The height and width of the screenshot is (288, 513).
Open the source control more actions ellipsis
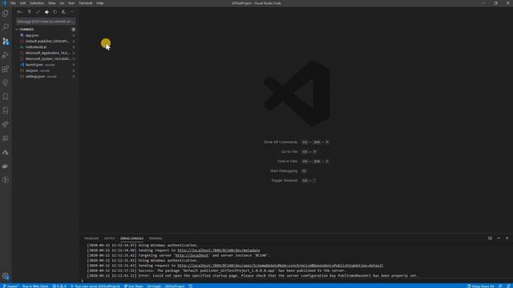click(x=72, y=12)
